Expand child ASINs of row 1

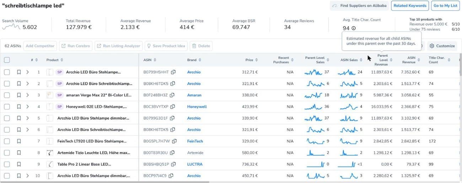click(27, 72)
